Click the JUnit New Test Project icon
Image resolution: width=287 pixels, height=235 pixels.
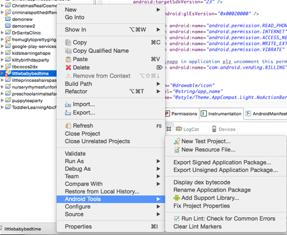[x=177, y=141]
